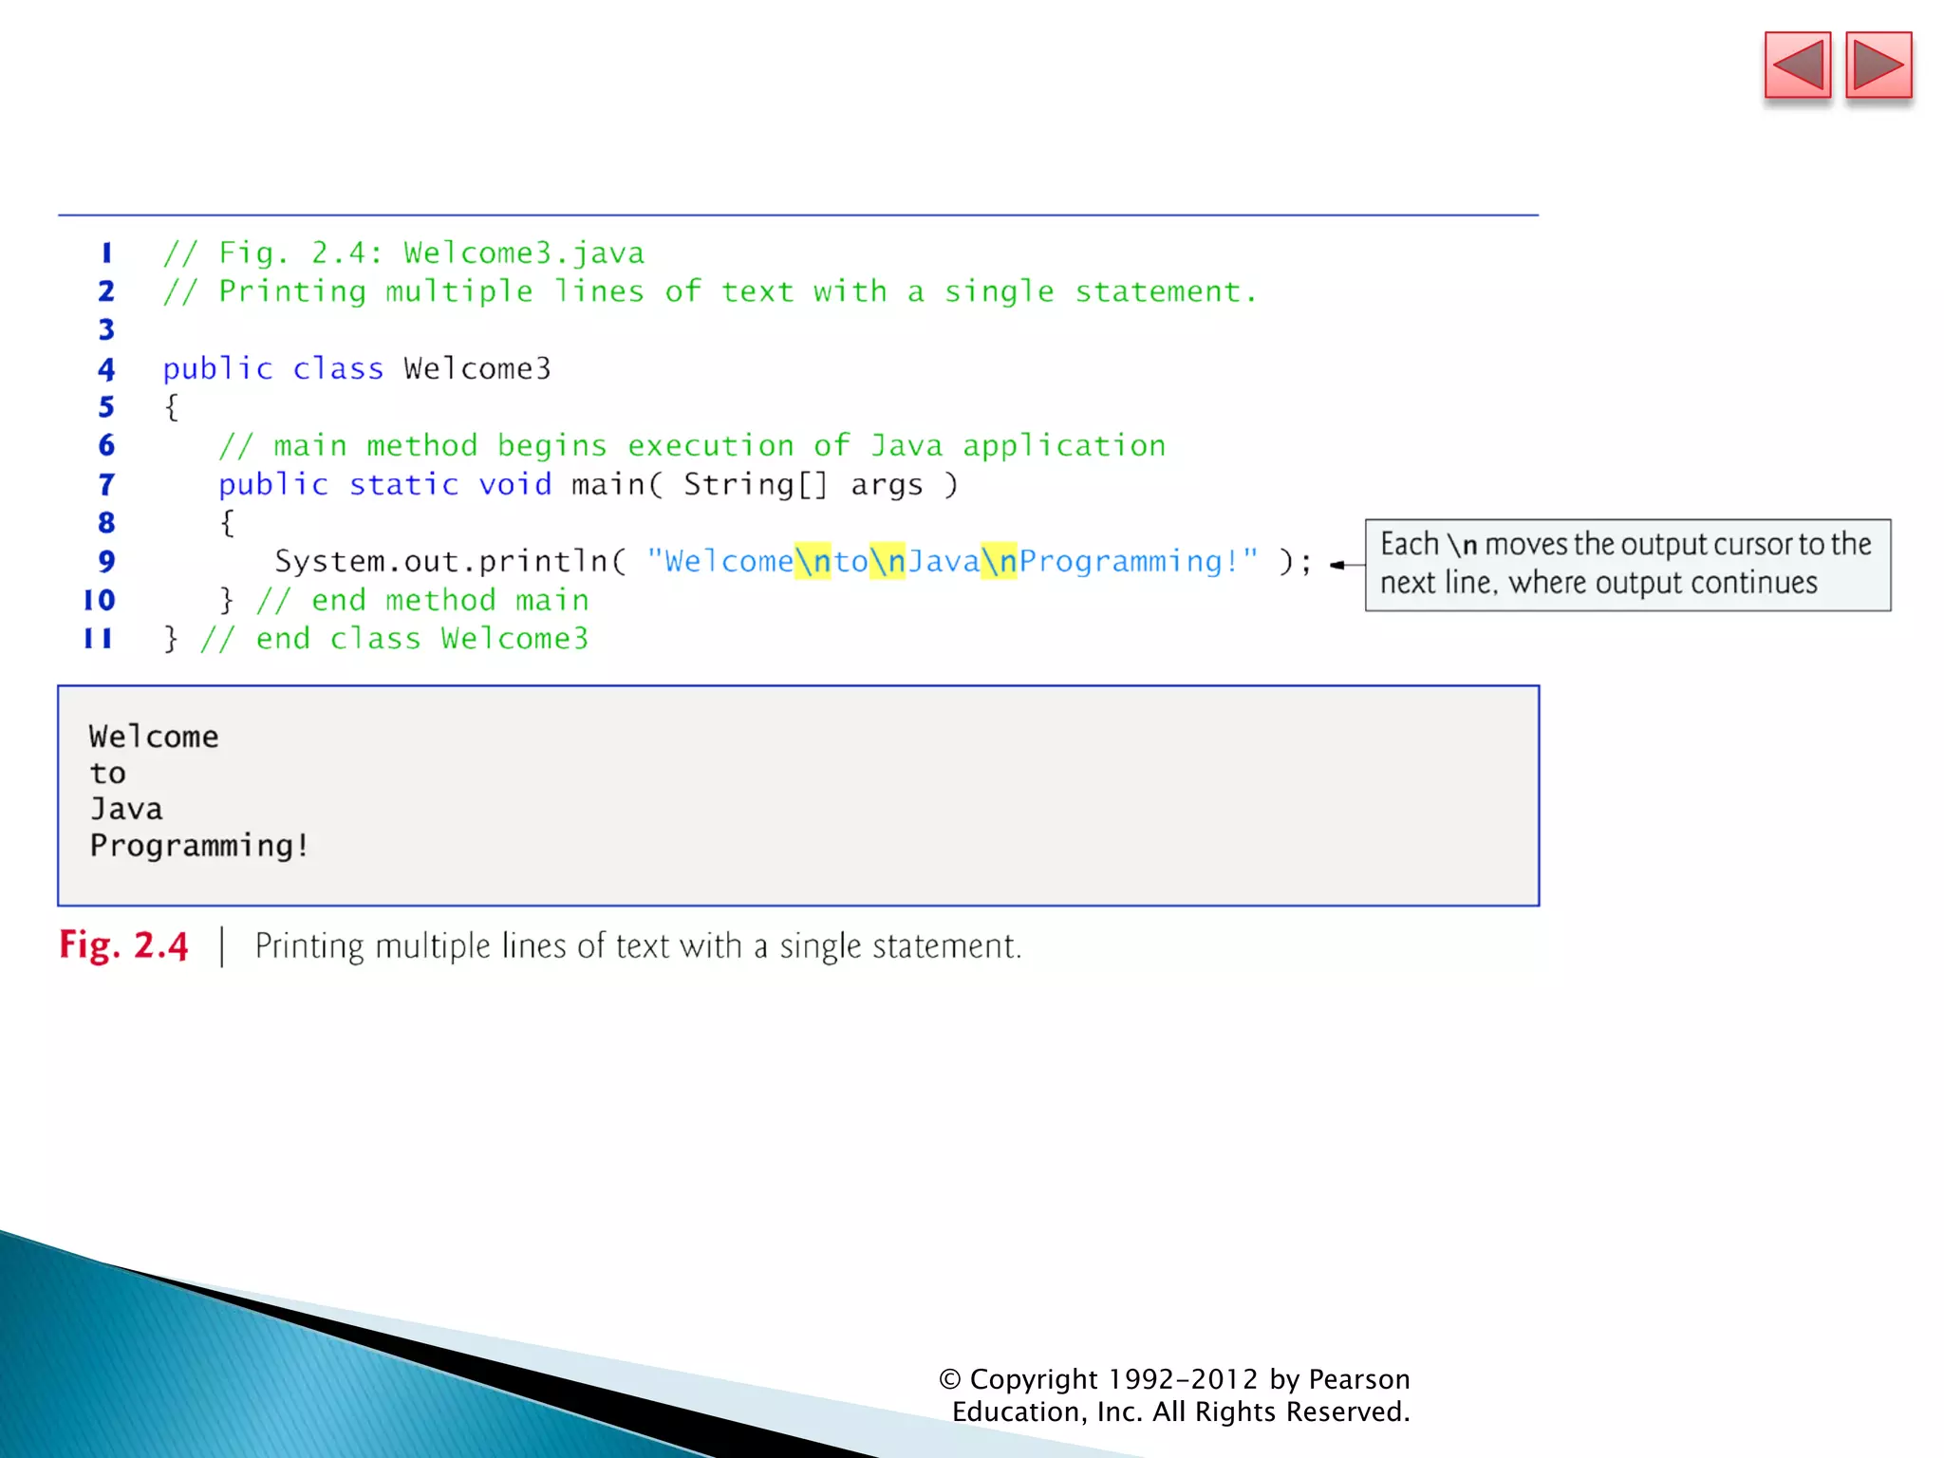Click the second highlighted \n after to
This screenshot has width=1944, height=1458.
[887, 561]
